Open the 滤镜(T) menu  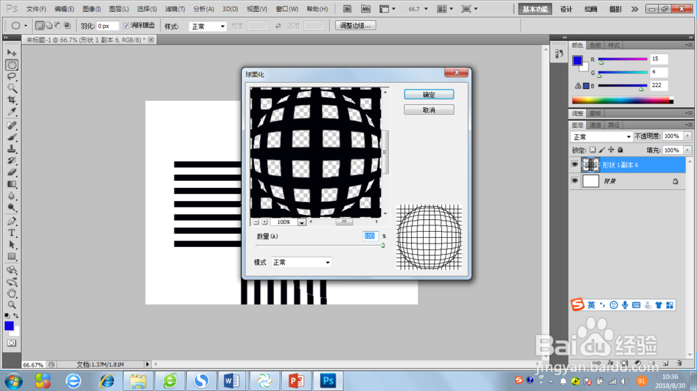175,9
